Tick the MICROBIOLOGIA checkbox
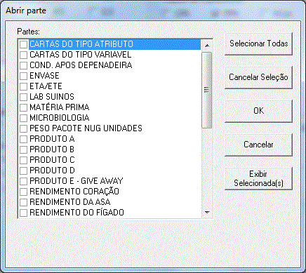Image resolution: width=306 pixels, height=273 pixels. click(x=23, y=118)
